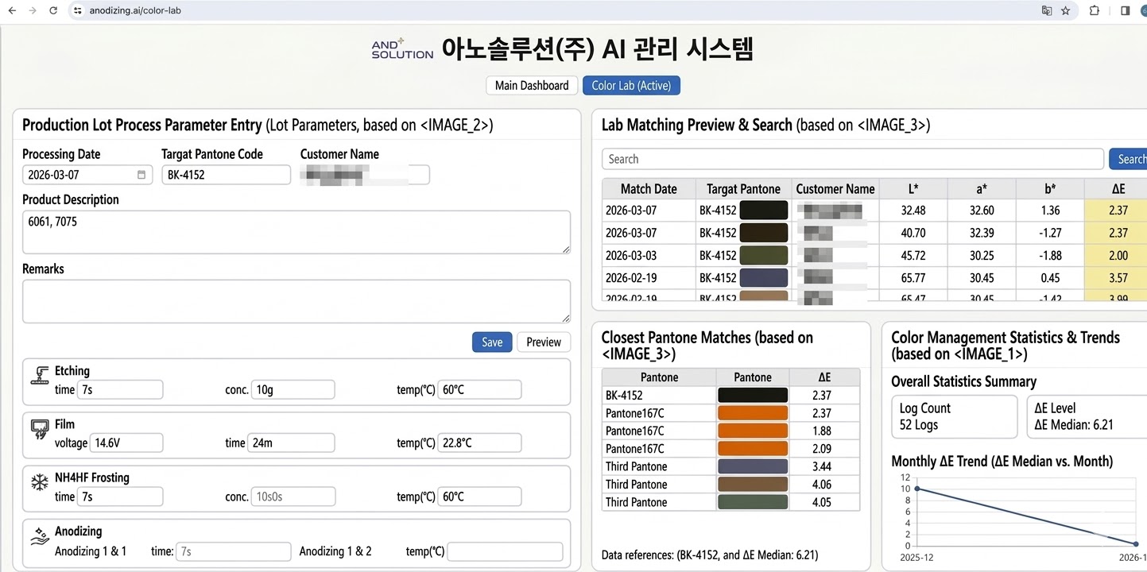Reload the page with the refresh icon
The image size is (1147, 572).
coord(53,11)
